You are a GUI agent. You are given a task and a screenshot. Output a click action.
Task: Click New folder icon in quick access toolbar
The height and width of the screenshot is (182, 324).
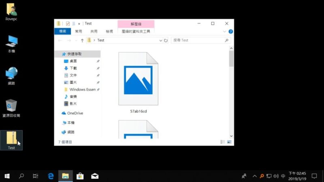point(74,23)
